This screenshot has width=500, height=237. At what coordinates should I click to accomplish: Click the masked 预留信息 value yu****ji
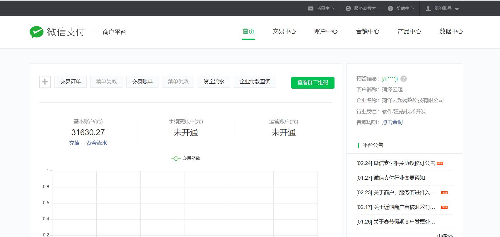pyautogui.click(x=390, y=79)
